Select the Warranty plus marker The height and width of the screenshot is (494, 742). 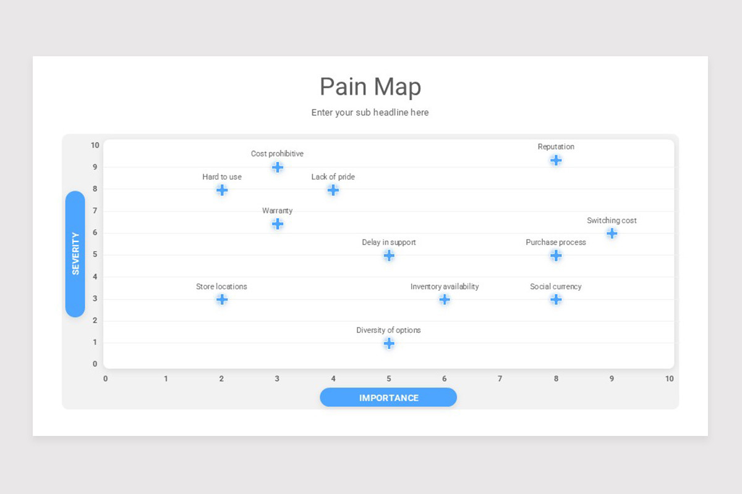coord(277,224)
